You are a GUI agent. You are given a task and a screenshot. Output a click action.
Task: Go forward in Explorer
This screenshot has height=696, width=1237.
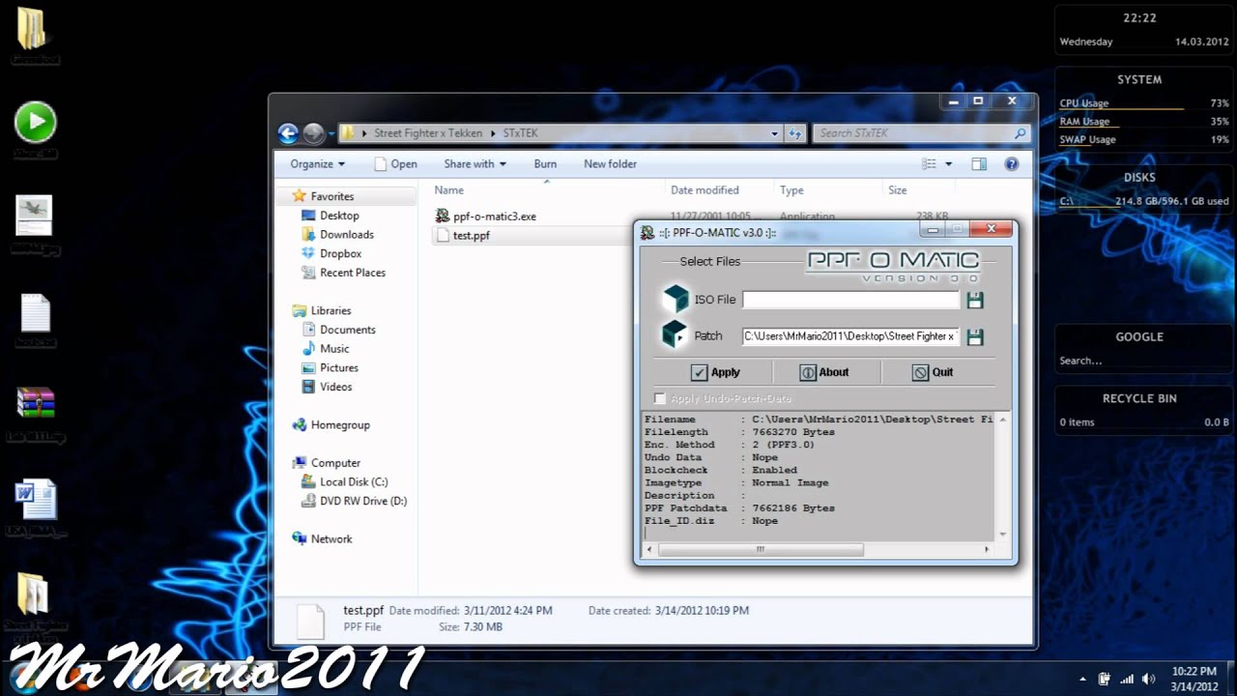point(313,133)
